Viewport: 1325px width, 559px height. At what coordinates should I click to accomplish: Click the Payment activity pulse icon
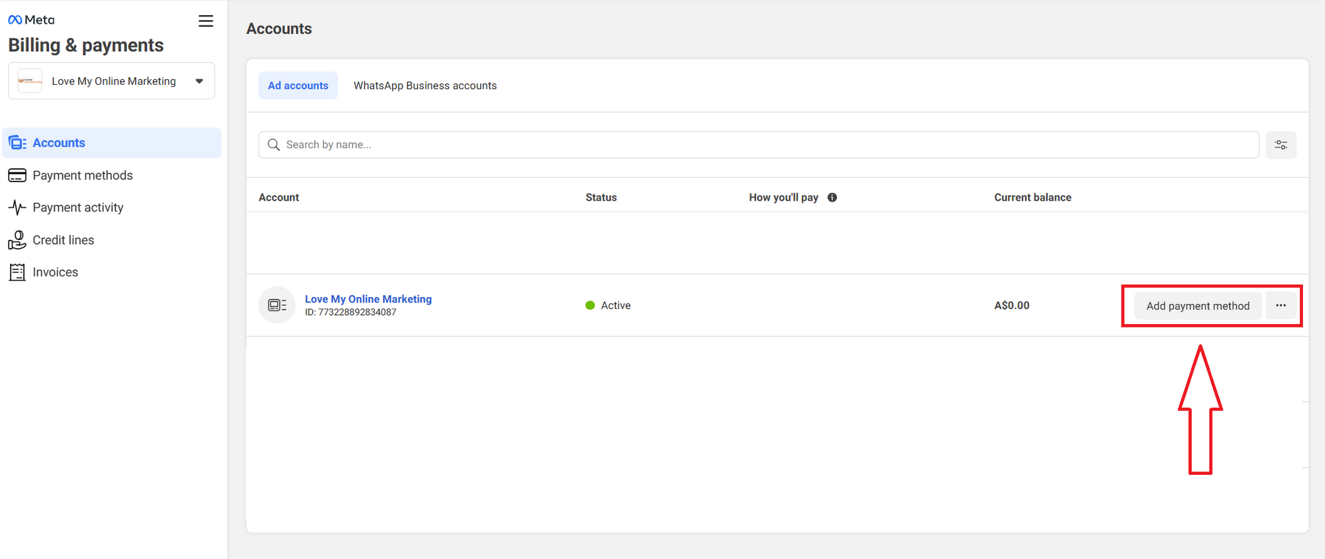17,207
